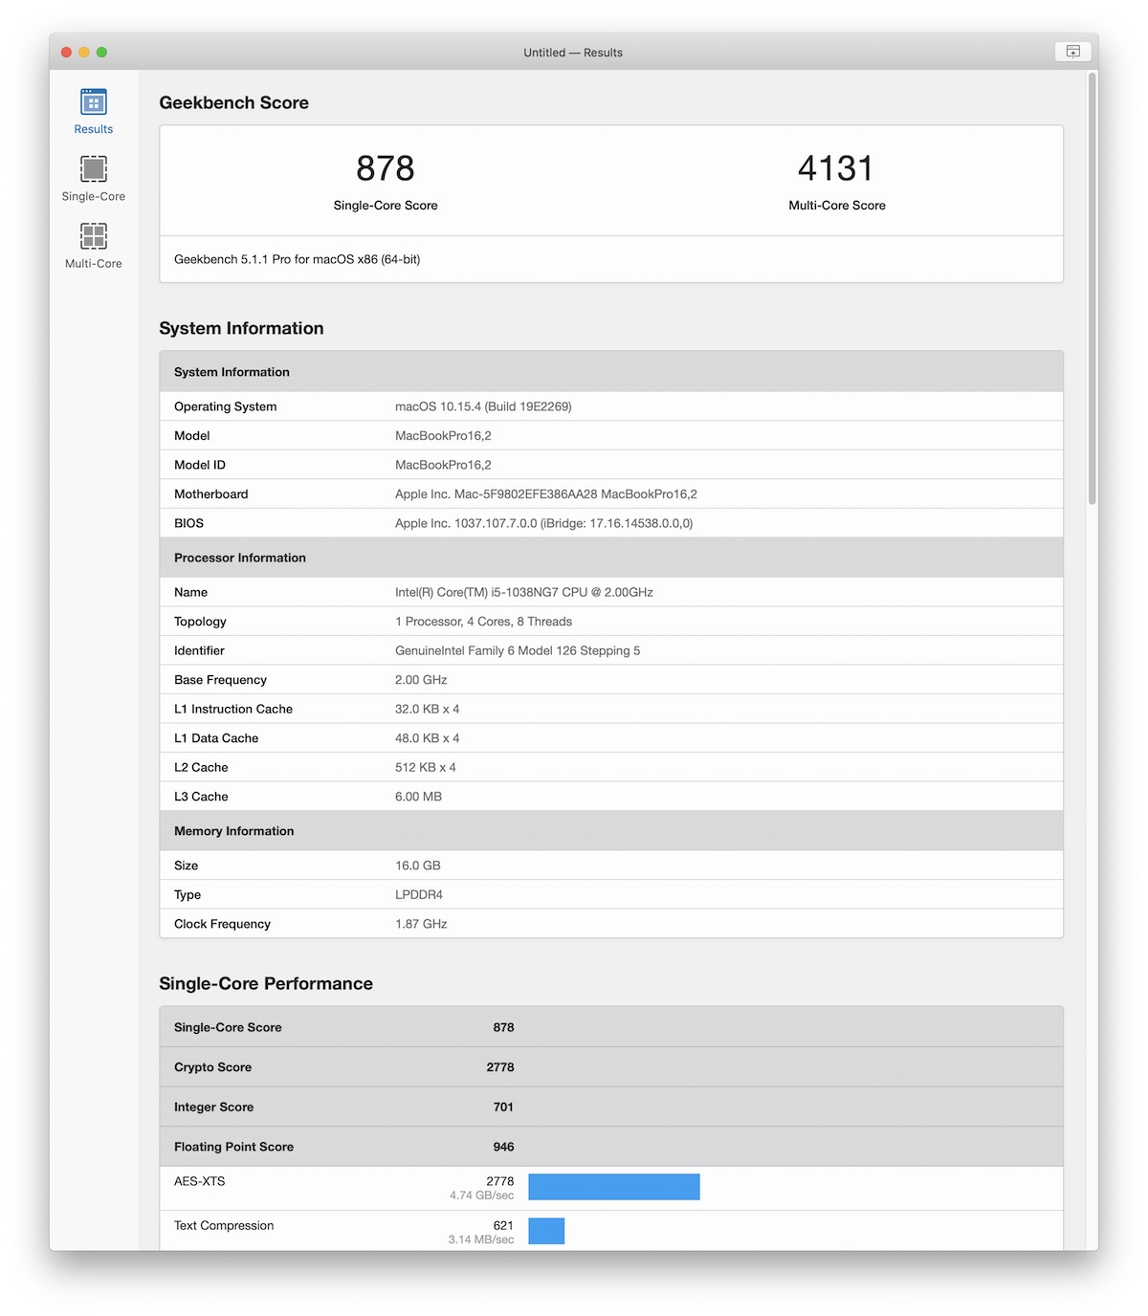This screenshot has height=1316, width=1148.
Task: Switch to the Single-Core sidebar section
Action: [x=93, y=179]
